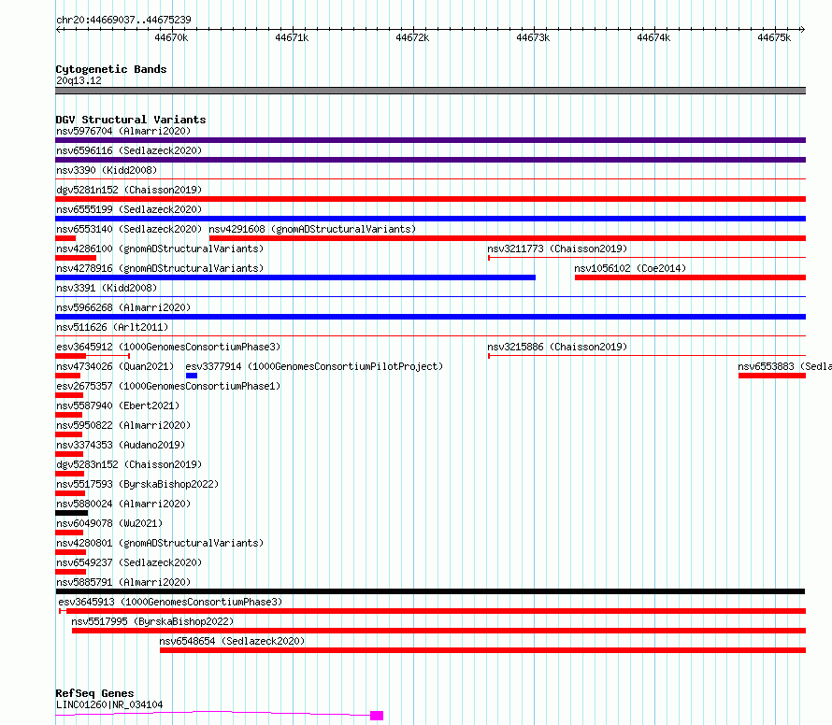Click the nsv5587940 (Ebert2021) label
This screenshot has width=832, height=725.
[118, 405]
